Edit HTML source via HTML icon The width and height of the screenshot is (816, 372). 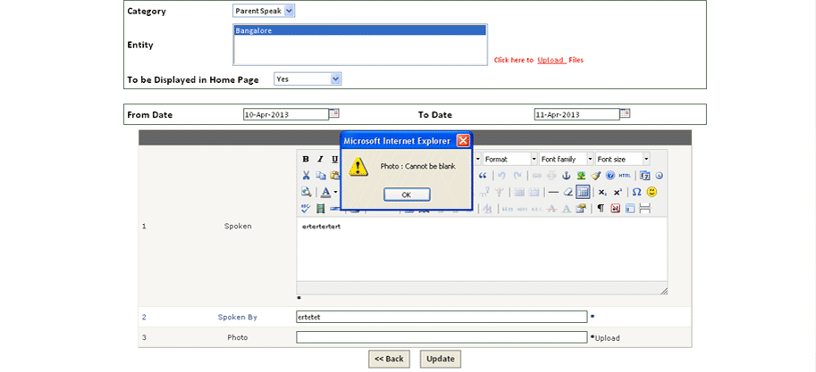(x=625, y=176)
